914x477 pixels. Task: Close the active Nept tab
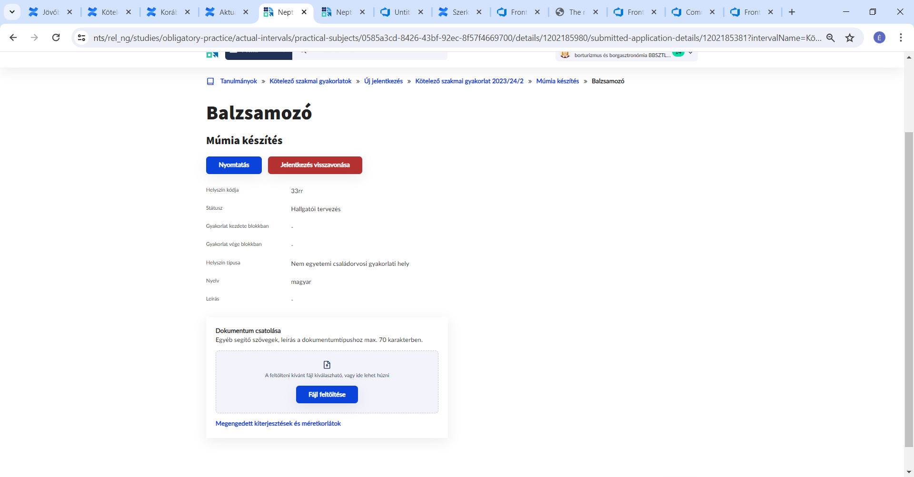[x=304, y=12]
